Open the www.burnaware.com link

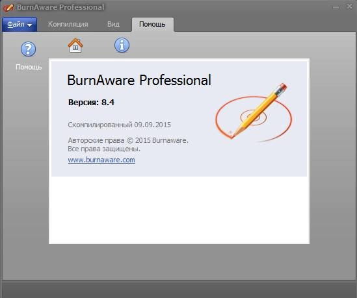101,160
